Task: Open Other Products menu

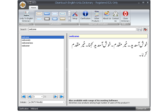Action: (x=96, y=16)
